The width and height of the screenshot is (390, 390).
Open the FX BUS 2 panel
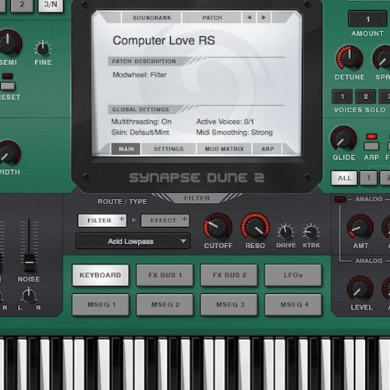click(x=229, y=275)
